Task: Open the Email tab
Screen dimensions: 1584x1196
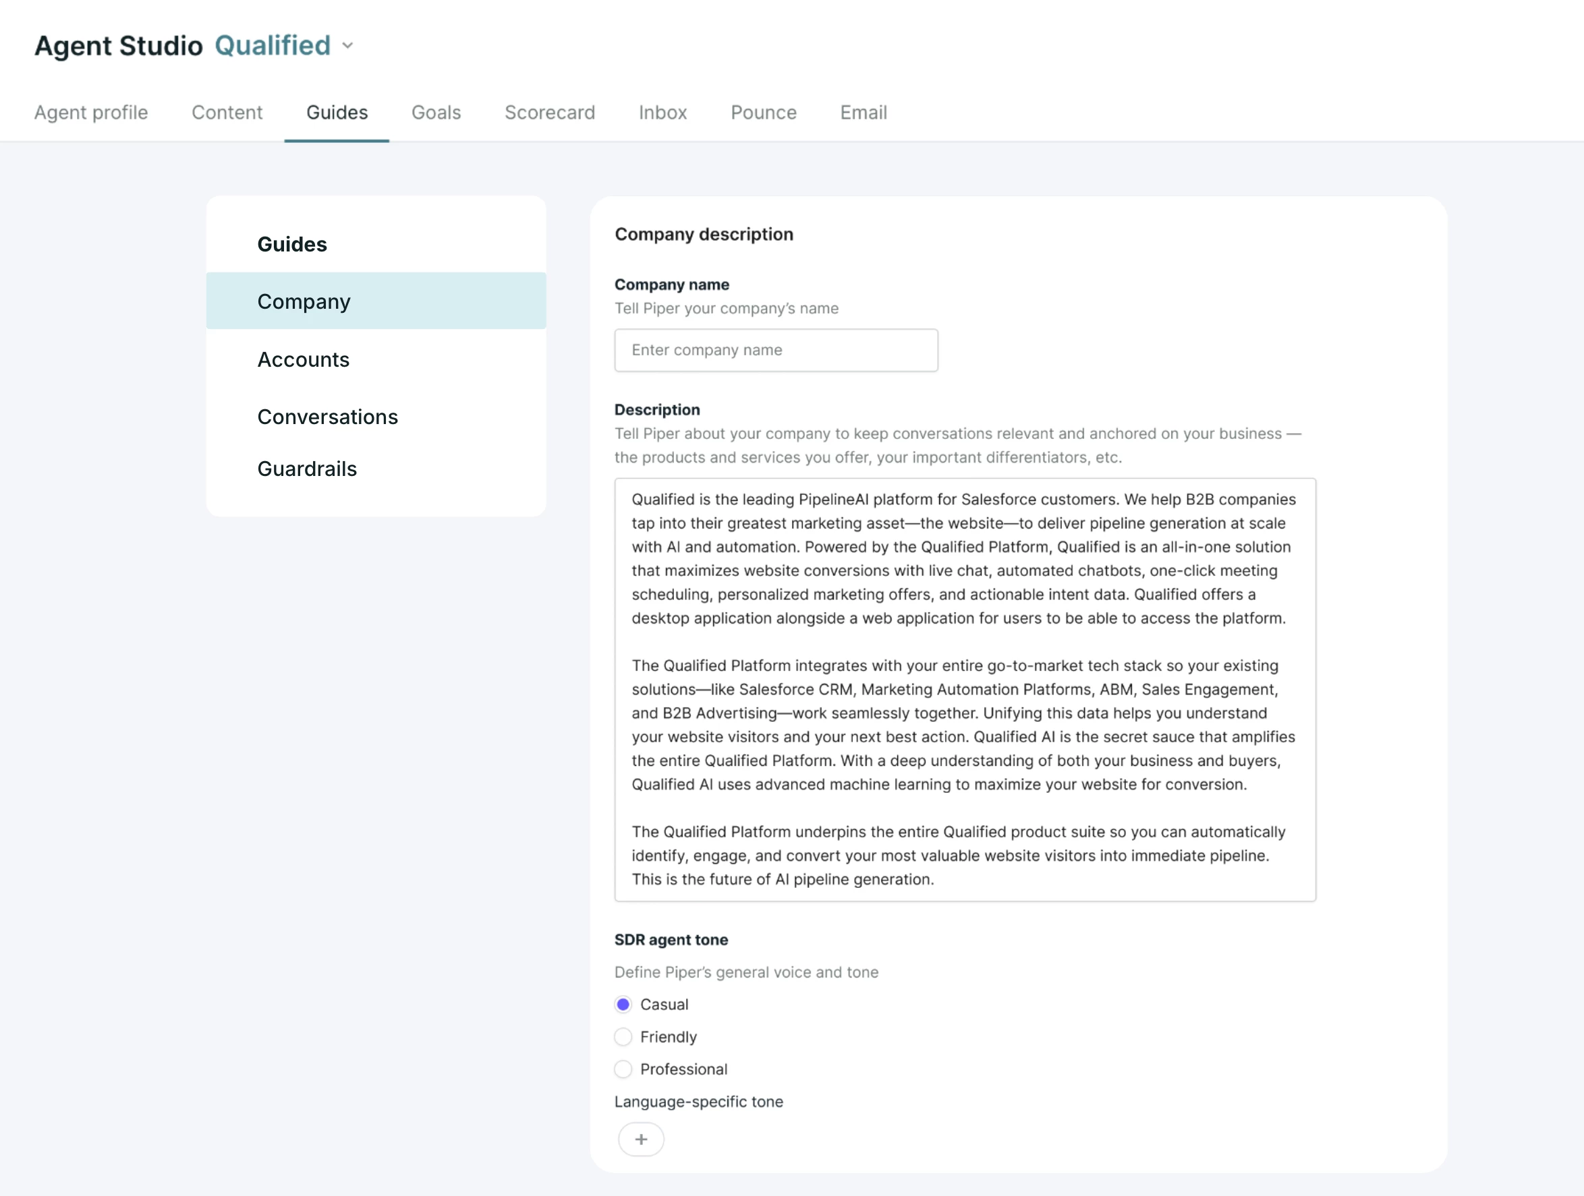Action: (864, 113)
